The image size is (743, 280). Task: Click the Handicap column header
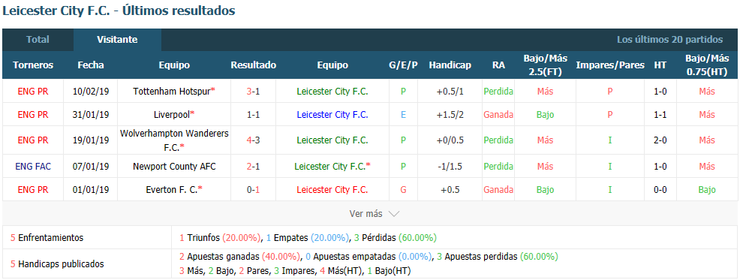pyautogui.click(x=450, y=65)
